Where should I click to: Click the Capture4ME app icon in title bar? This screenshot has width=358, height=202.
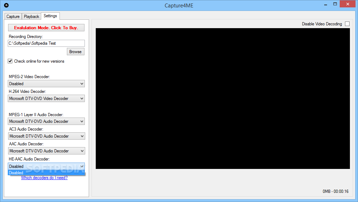pyautogui.click(x=6, y=5)
